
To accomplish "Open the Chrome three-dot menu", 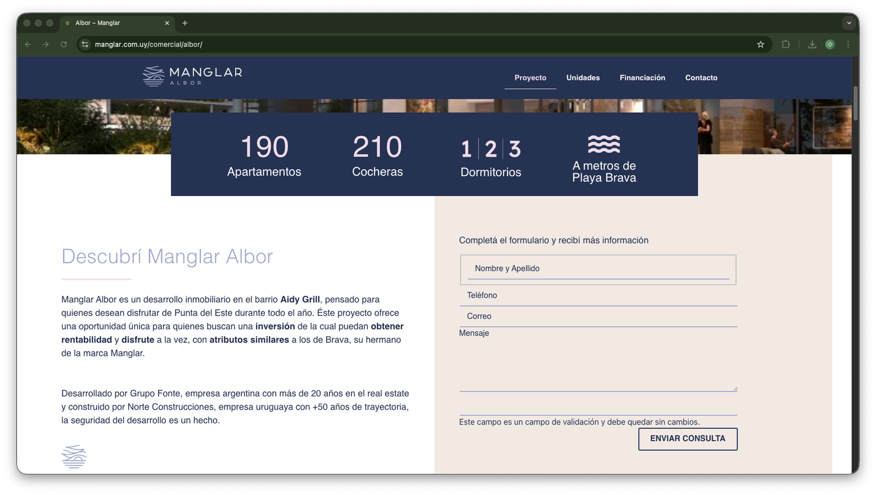I will 848,44.
